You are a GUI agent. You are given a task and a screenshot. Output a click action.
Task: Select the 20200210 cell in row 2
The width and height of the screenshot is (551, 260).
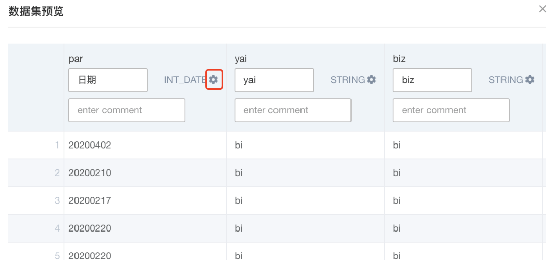pos(90,173)
